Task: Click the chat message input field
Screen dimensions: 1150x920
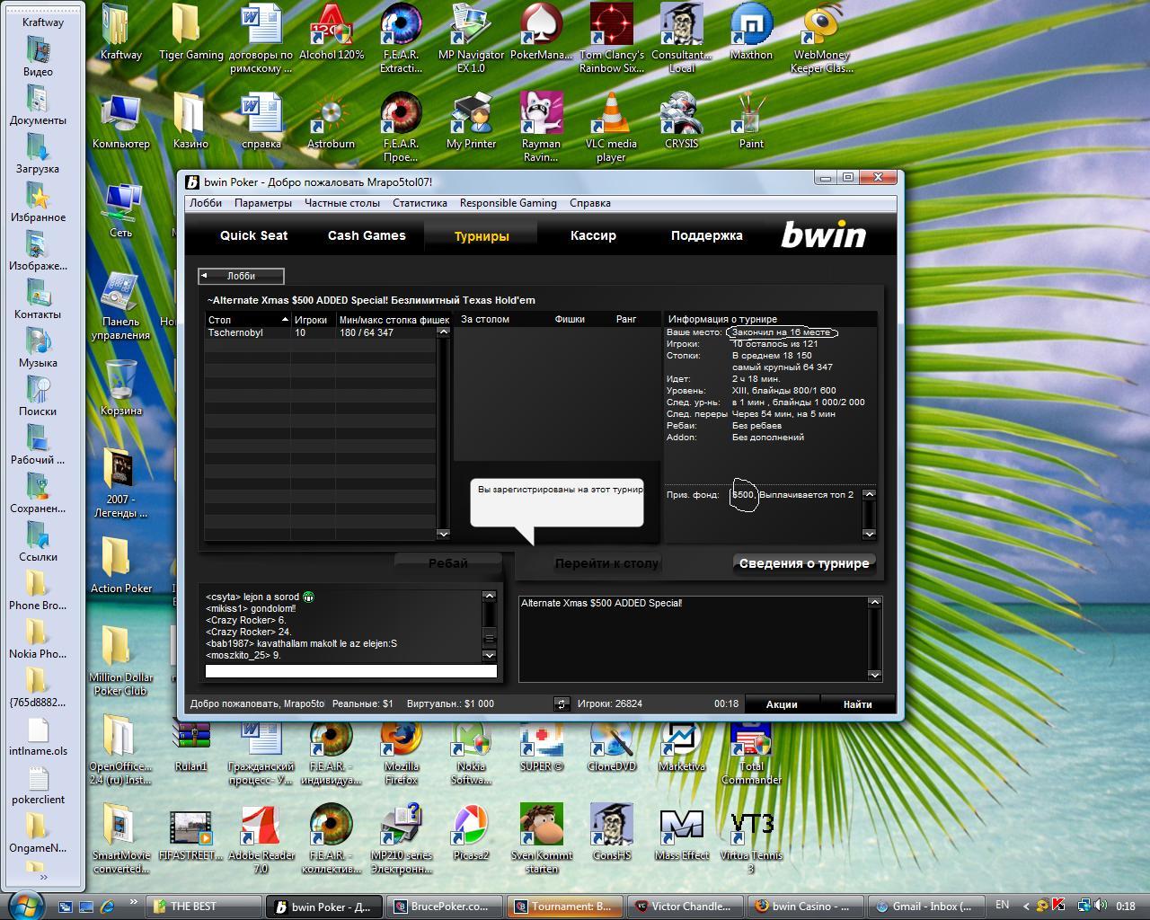Action: point(350,671)
